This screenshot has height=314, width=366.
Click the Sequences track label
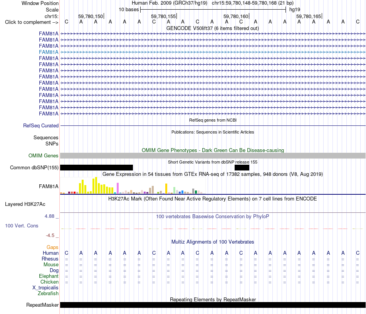point(46,137)
